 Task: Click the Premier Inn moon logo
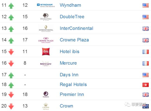tap(46, 94)
